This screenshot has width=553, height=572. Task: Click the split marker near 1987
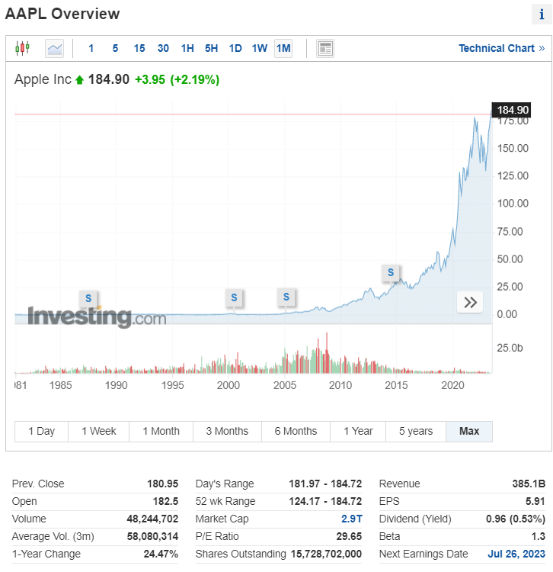[x=88, y=297]
